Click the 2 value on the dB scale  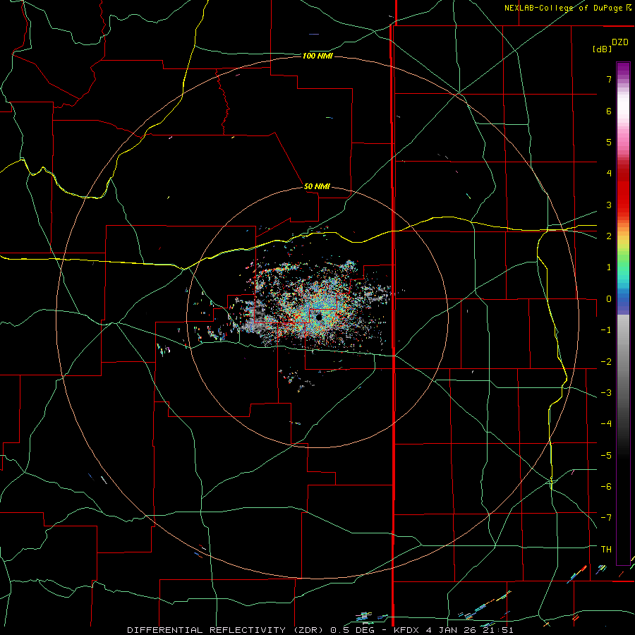click(x=609, y=236)
